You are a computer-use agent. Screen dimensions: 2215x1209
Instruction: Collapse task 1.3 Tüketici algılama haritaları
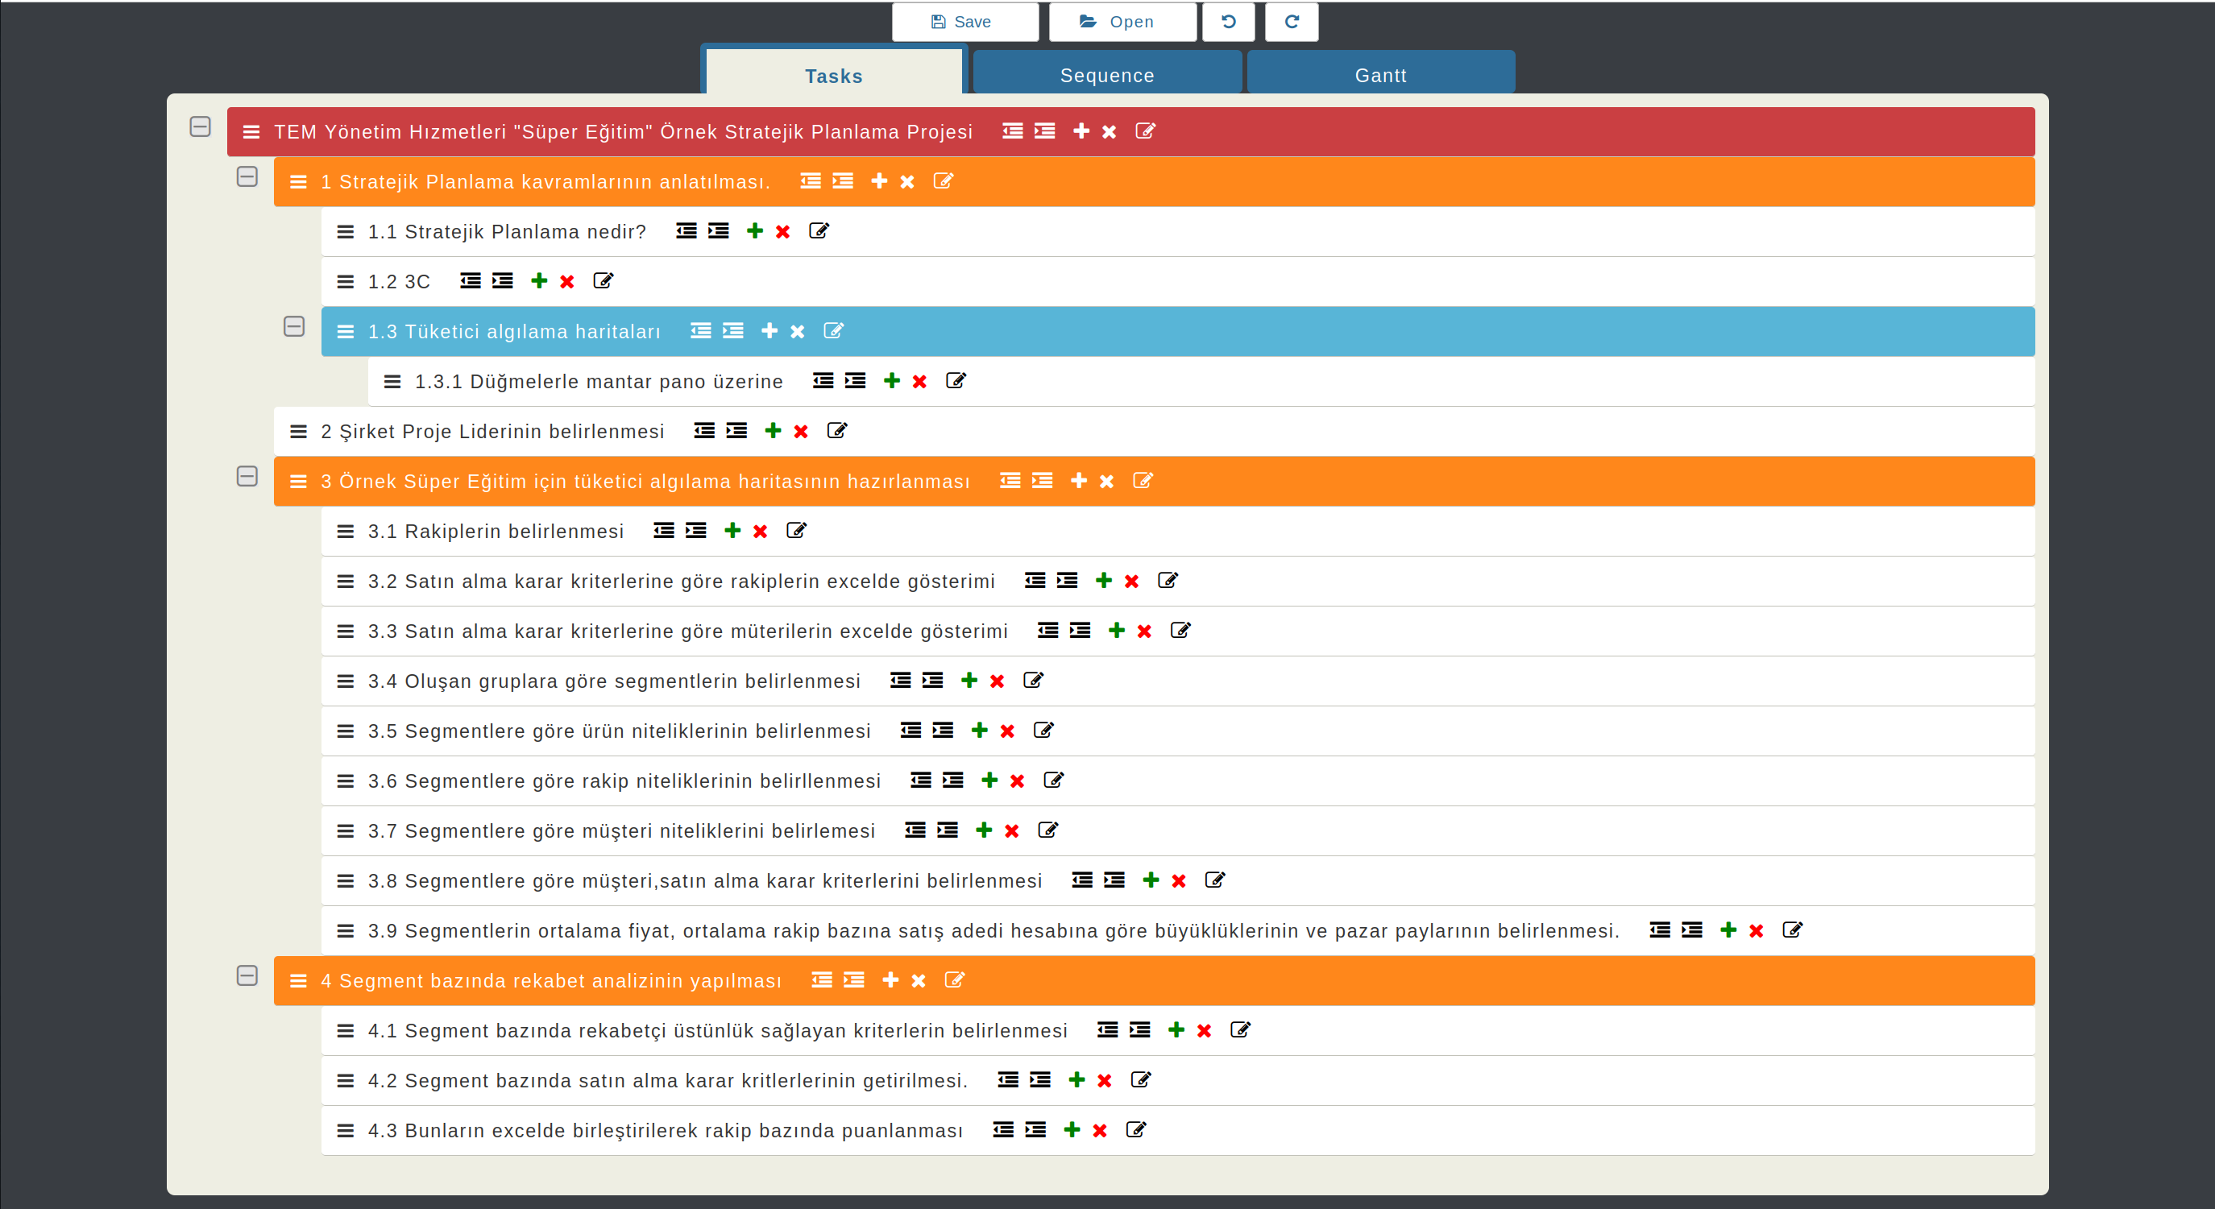(294, 326)
